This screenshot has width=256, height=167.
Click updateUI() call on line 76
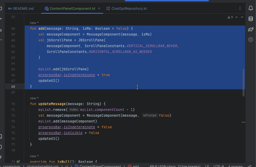click(x=49, y=139)
